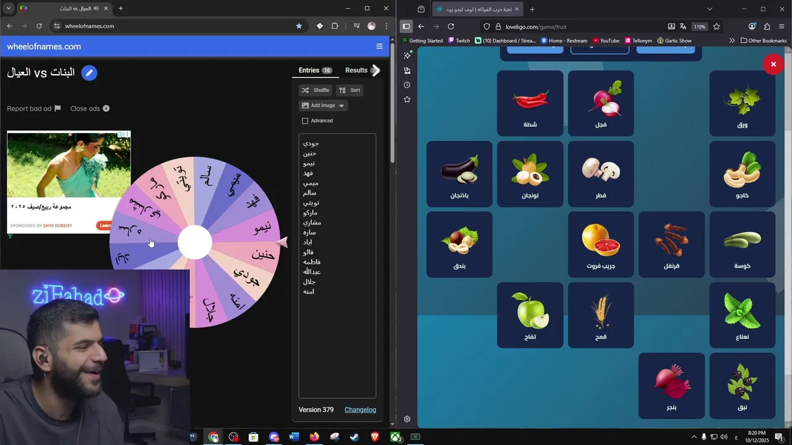Enable the Advanced checkbox
The height and width of the screenshot is (445, 792).
[x=305, y=121]
